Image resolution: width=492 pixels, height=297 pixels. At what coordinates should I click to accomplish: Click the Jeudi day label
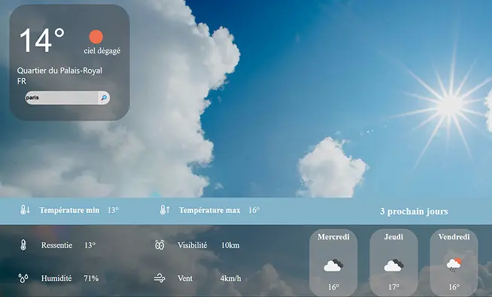(393, 237)
